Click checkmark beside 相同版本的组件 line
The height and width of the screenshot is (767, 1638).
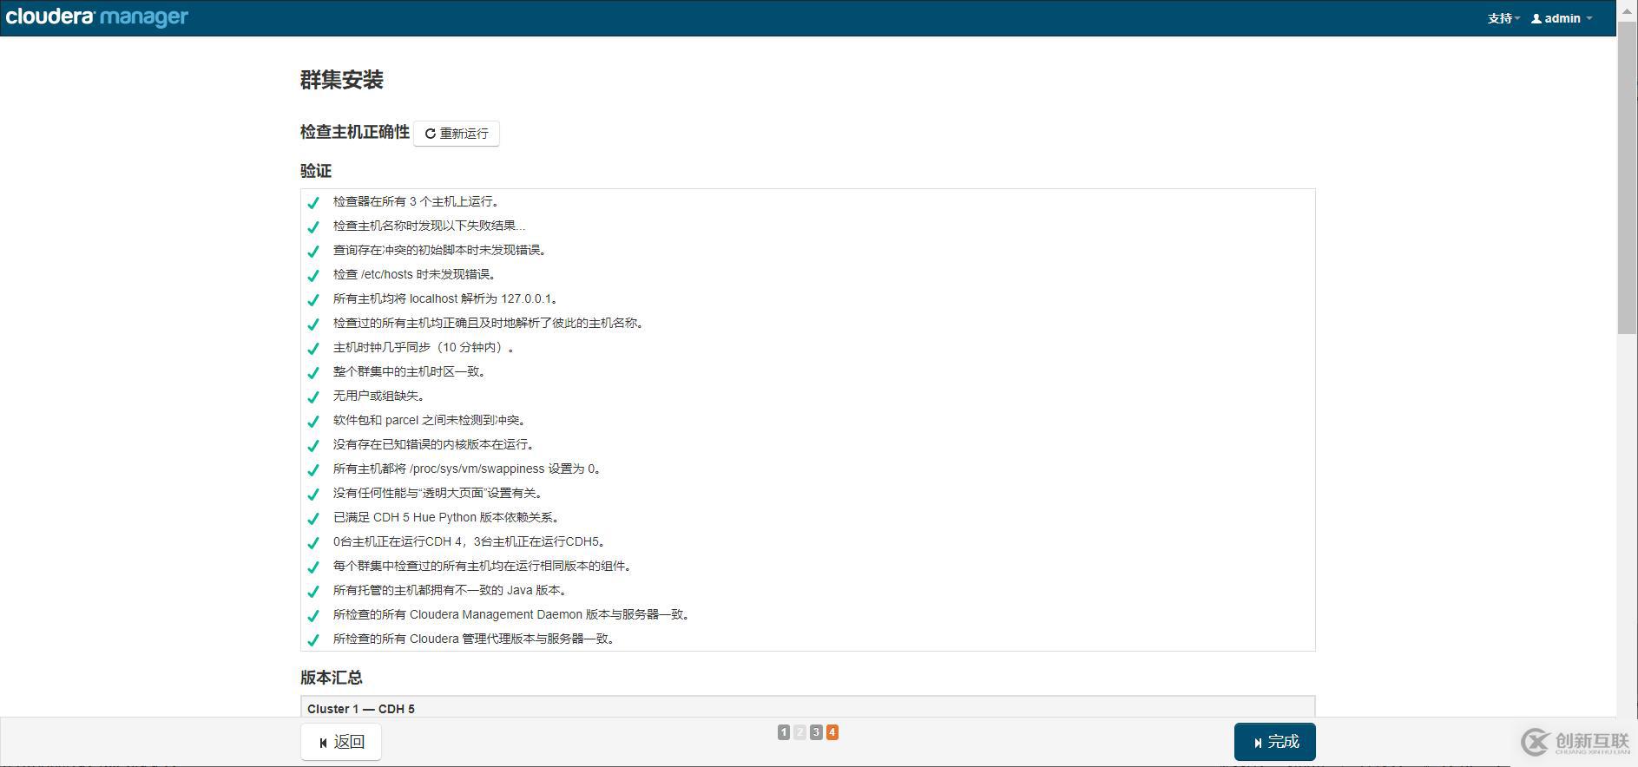[313, 567]
